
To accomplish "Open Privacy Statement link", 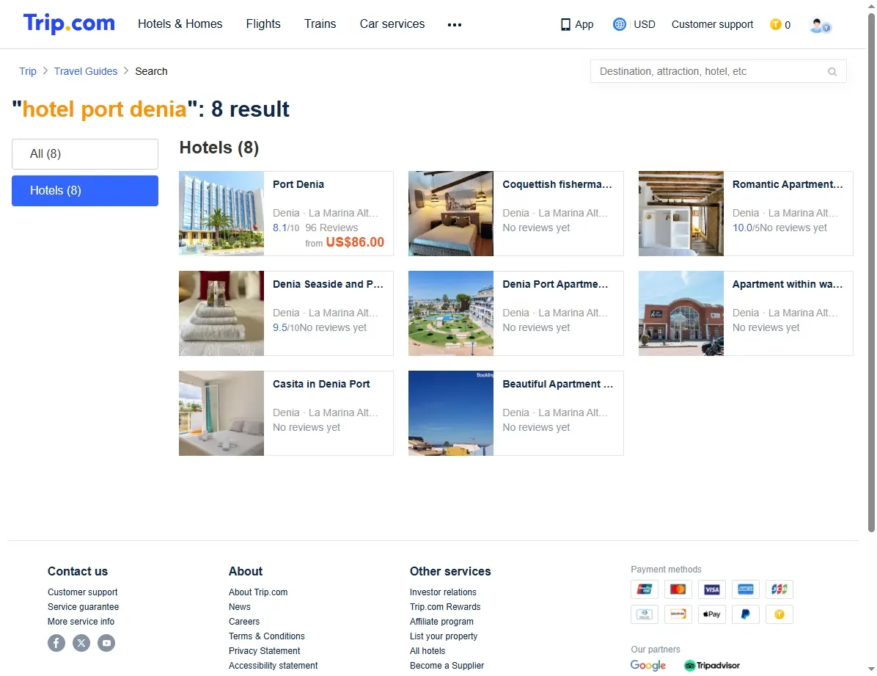I will (264, 651).
